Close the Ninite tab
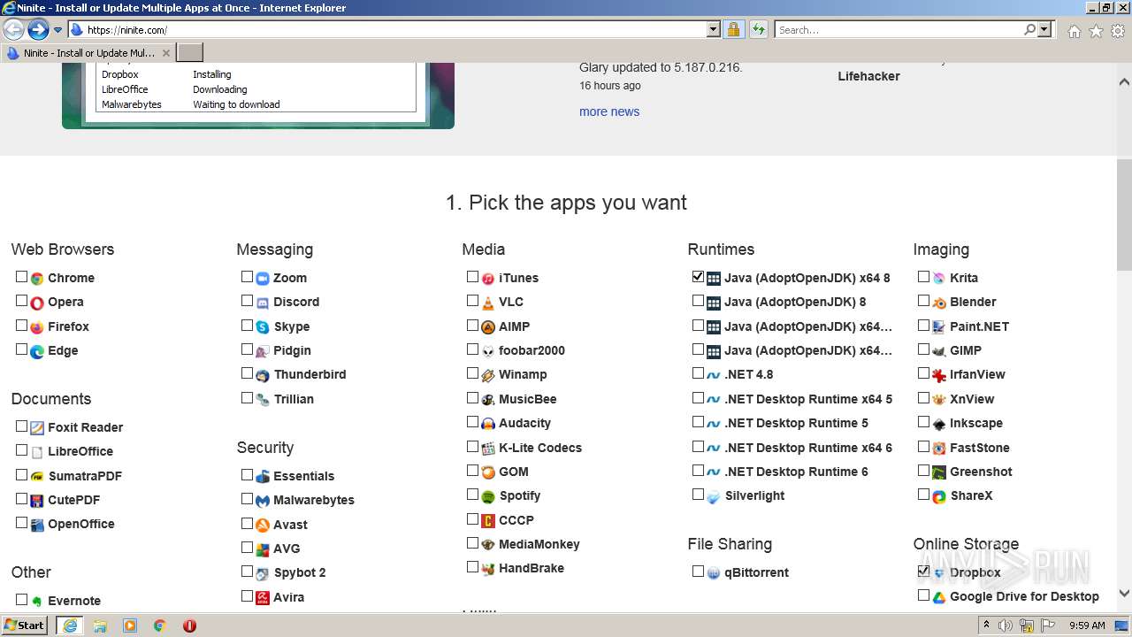1132x637 pixels. pyautogui.click(x=166, y=53)
